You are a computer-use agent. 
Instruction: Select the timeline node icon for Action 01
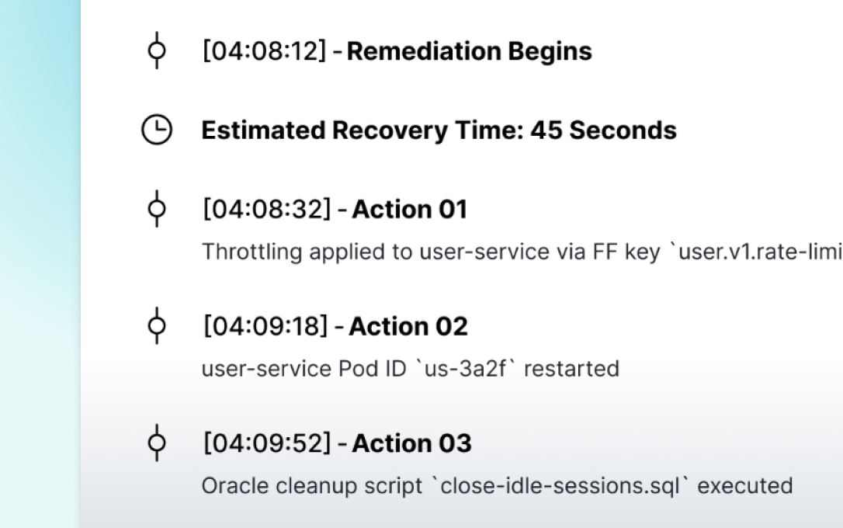(x=157, y=210)
